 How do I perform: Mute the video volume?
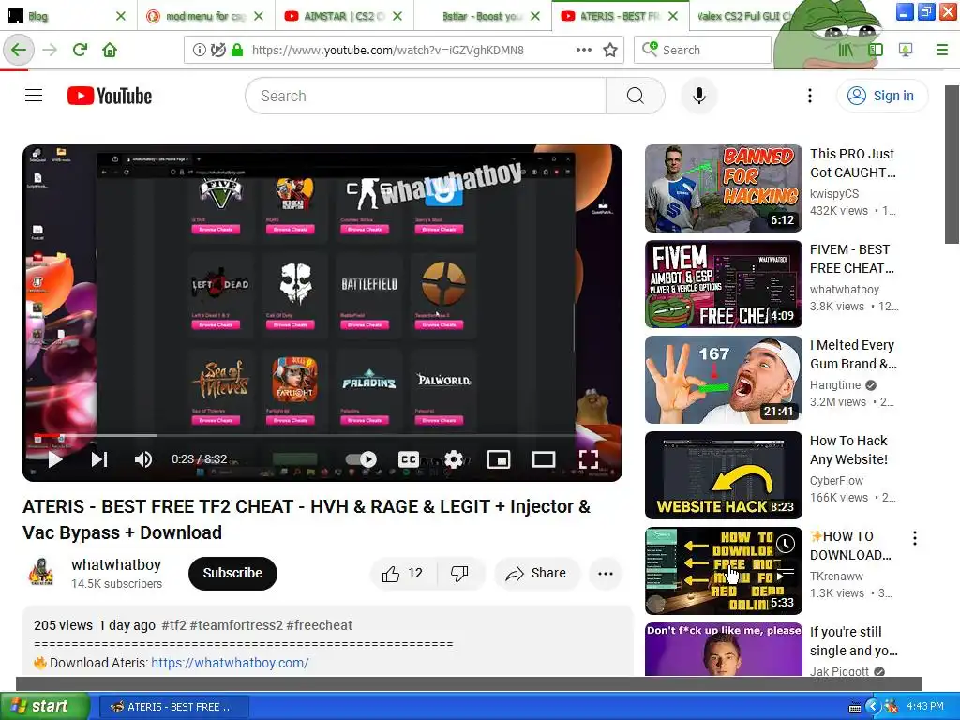pos(143,459)
